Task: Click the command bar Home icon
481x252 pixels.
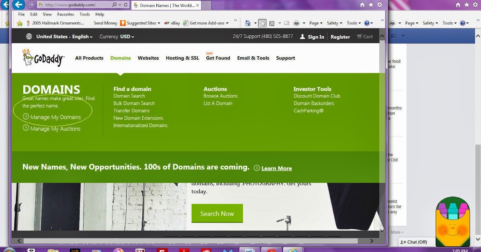Action: (248, 23)
